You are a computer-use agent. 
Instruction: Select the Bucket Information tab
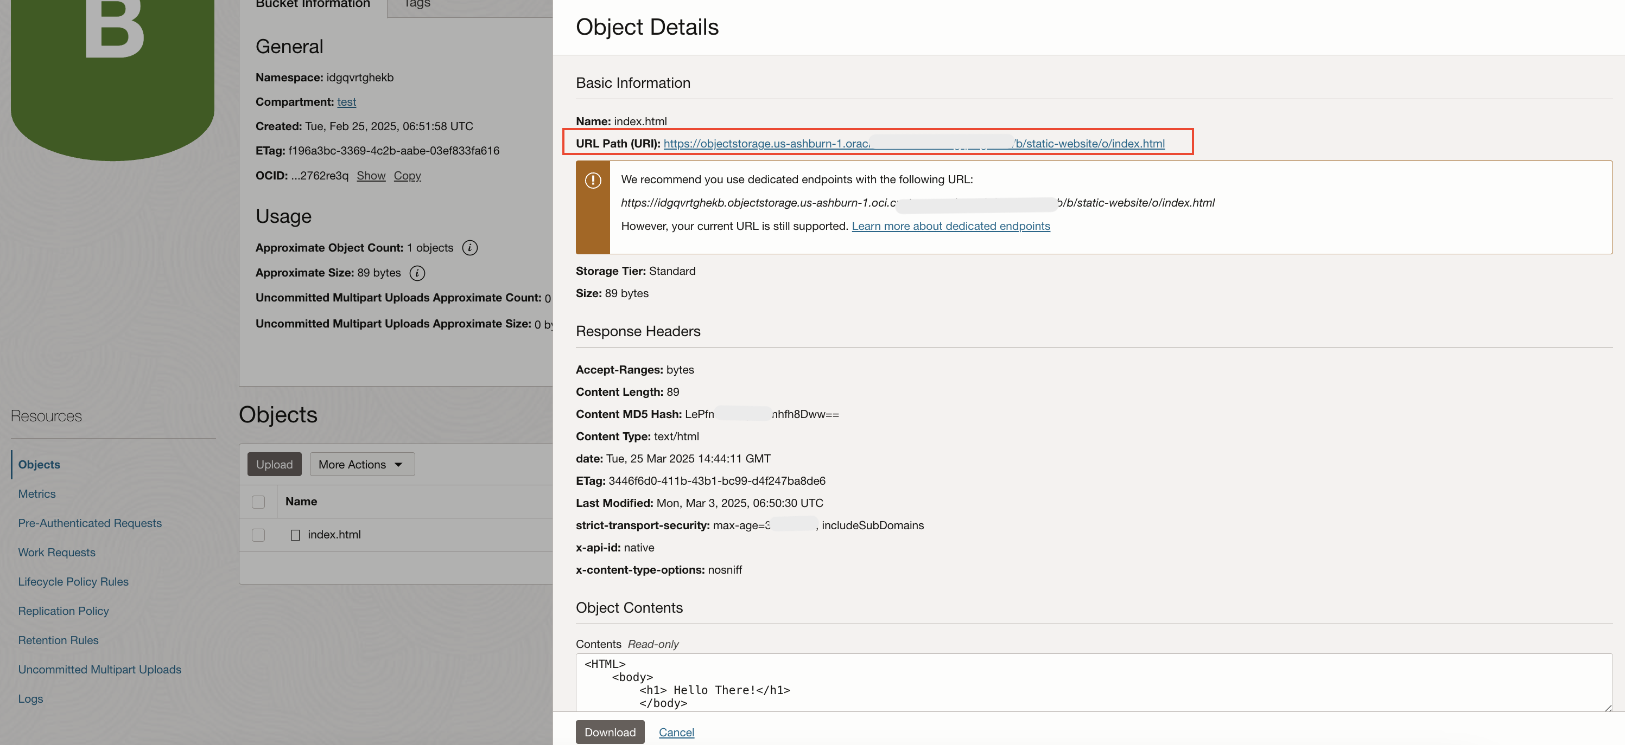point(313,4)
